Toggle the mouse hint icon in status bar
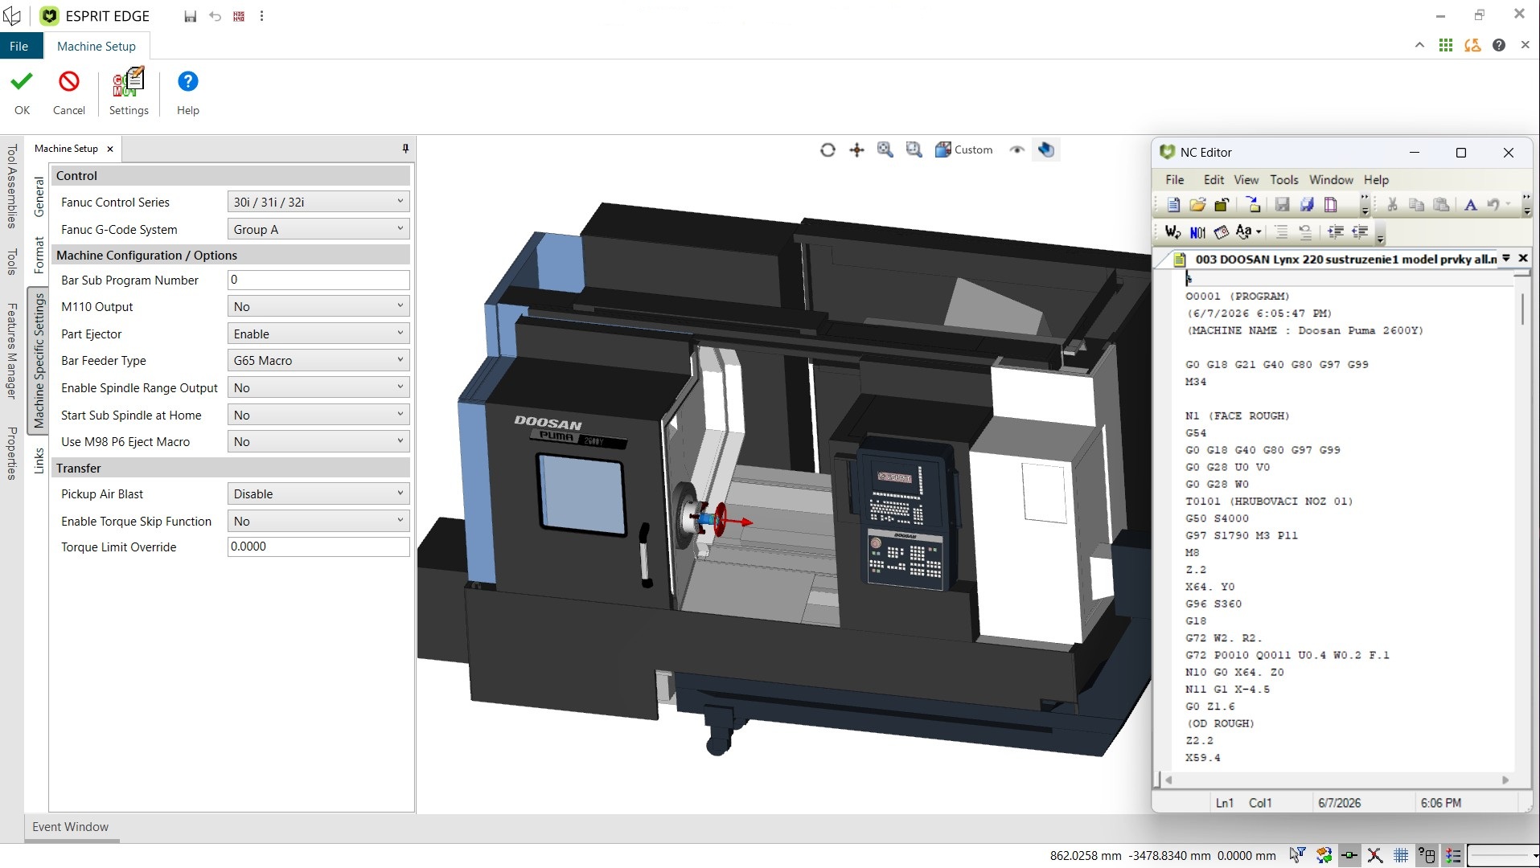 (x=1427, y=855)
